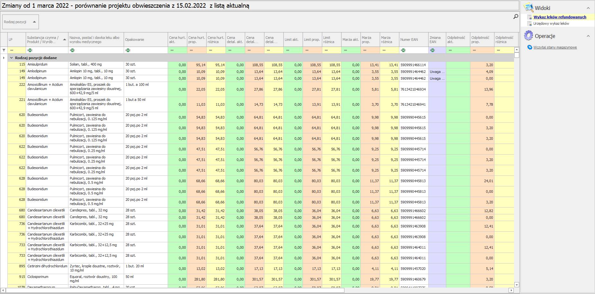Click the filter funnel icon in the filter row
595x294 pixels.
coord(4,50)
